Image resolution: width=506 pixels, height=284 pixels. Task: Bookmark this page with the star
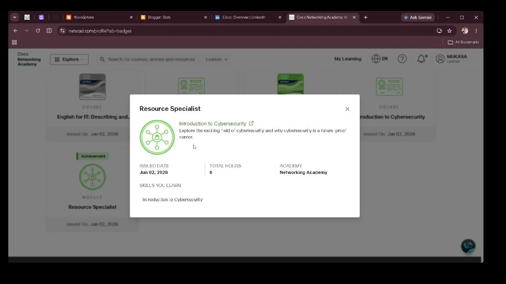[x=449, y=31]
